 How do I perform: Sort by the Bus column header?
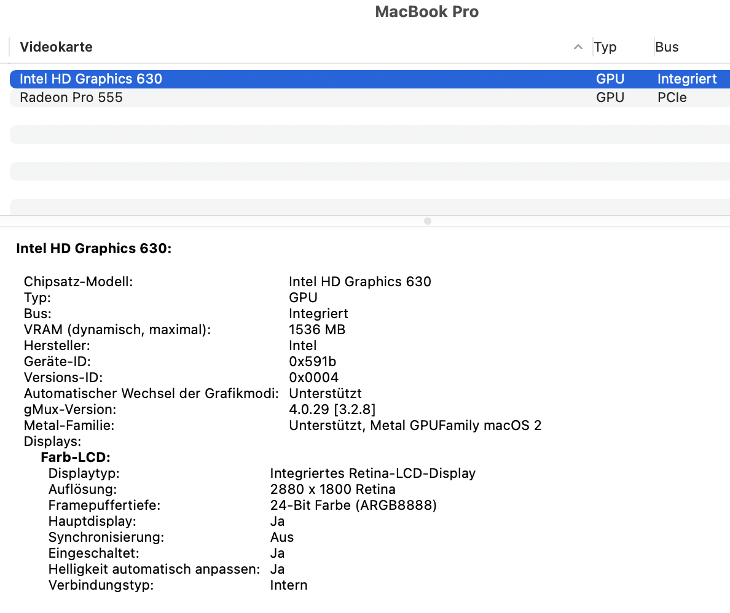[667, 47]
